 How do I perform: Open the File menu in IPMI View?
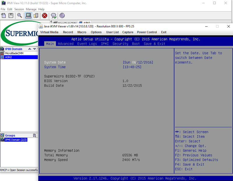pyautogui.click(x=3, y=9)
